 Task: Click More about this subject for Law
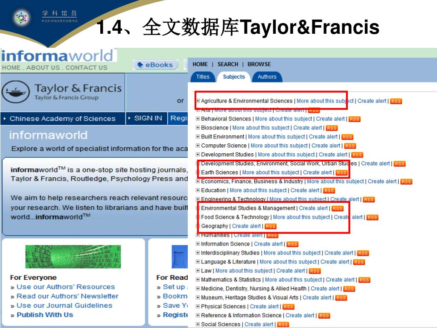(x=244, y=270)
